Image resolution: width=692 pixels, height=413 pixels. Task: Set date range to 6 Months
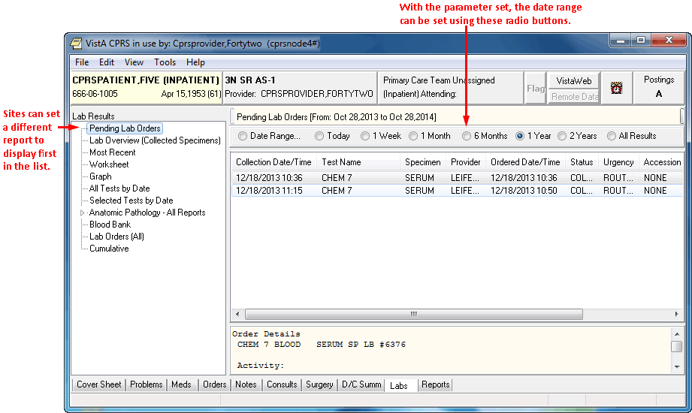[x=467, y=136]
